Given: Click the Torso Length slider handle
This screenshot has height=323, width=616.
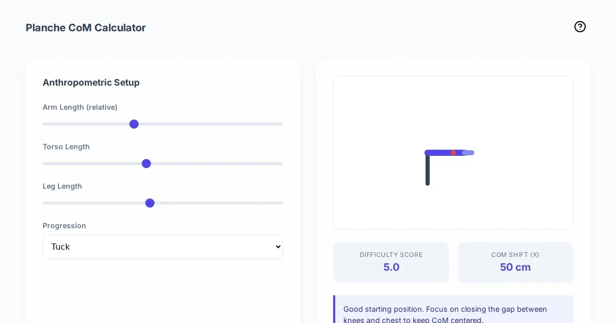Looking at the screenshot, I should point(146,164).
